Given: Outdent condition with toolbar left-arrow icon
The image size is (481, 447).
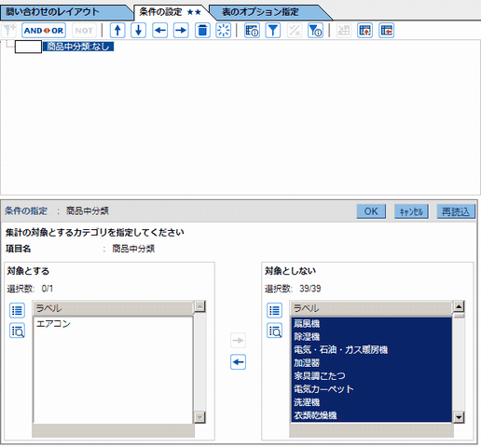Looking at the screenshot, I should click(x=160, y=31).
